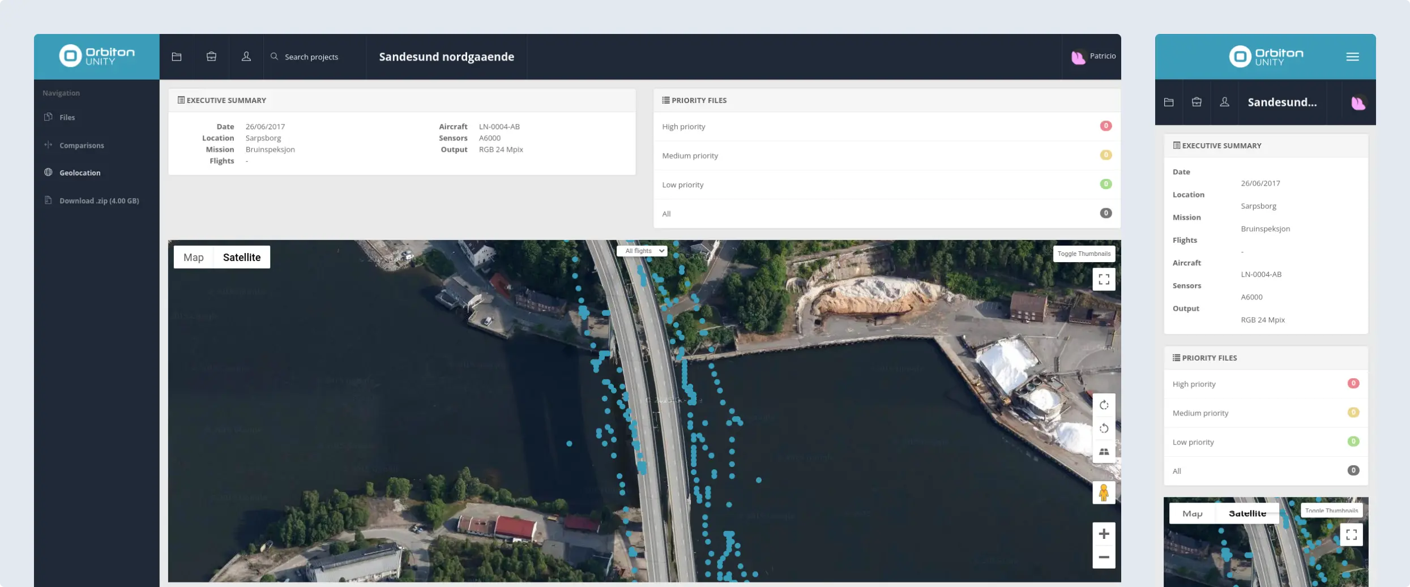Rotate the map clockwise
Screen dimensions: 1410x587
[x=1104, y=405]
